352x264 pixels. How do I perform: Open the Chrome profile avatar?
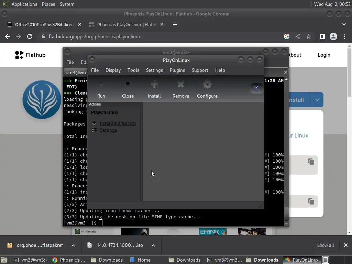333,36
